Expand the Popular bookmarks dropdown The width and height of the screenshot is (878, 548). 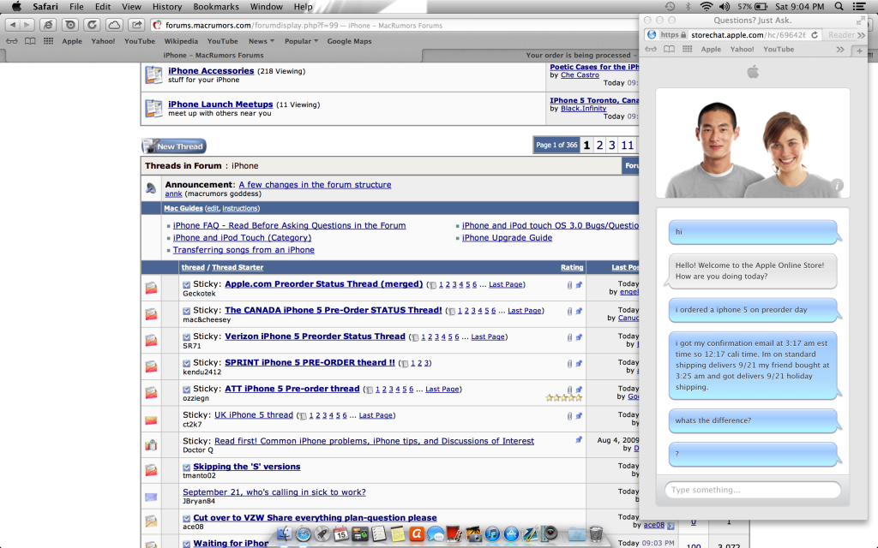301,41
